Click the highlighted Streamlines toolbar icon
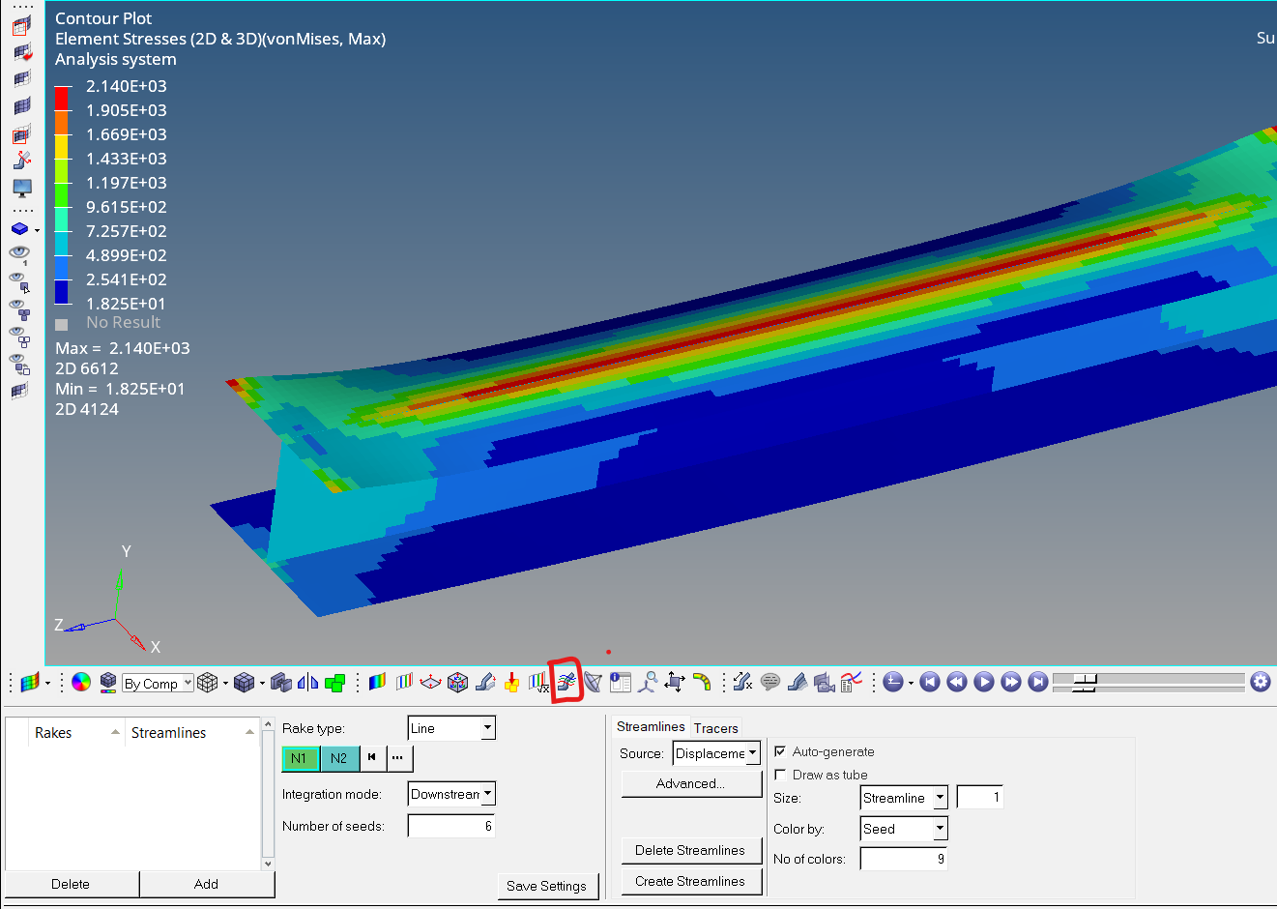The image size is (1277, 909). [x=566, y=682]
